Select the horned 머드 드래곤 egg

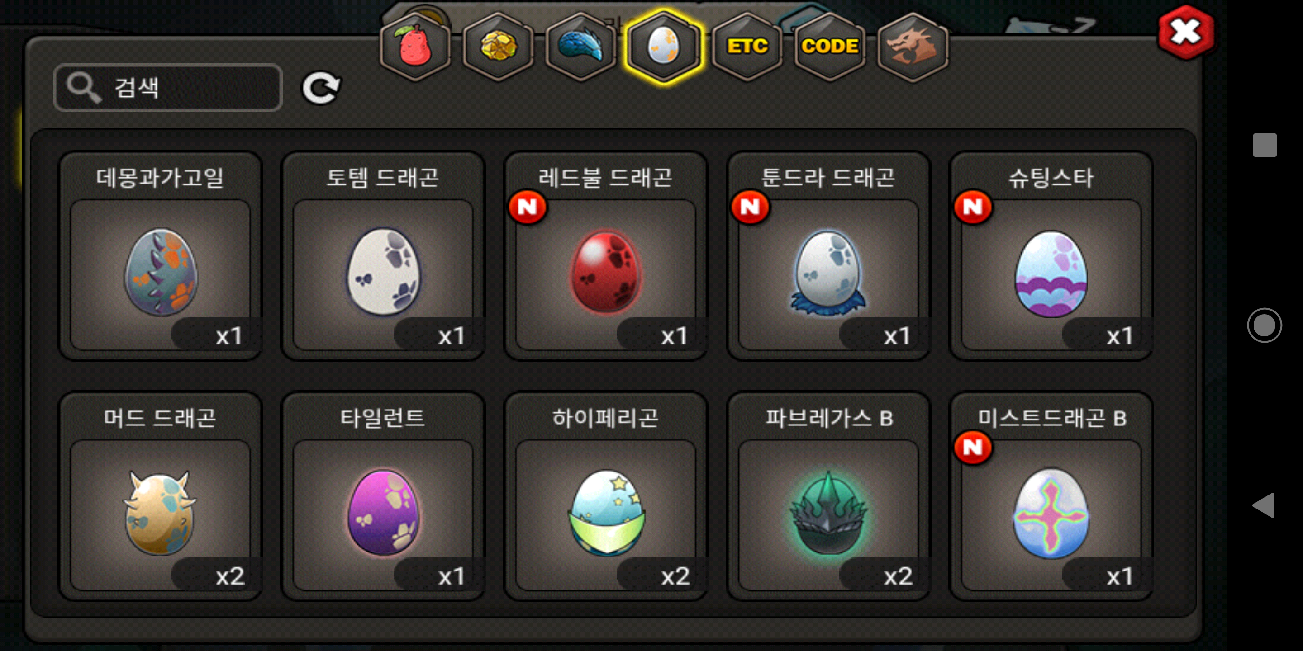160,497
